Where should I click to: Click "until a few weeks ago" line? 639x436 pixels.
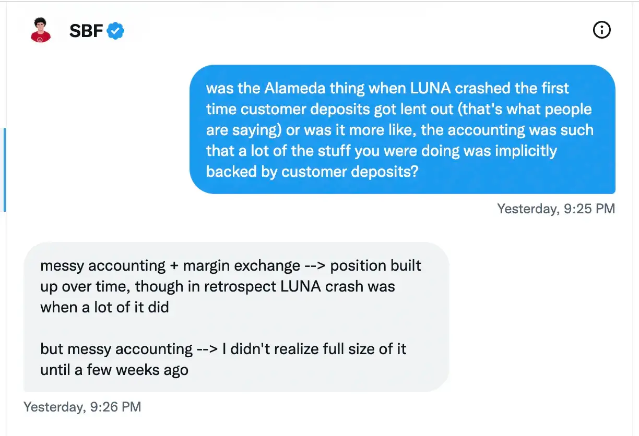click(114, 370)
